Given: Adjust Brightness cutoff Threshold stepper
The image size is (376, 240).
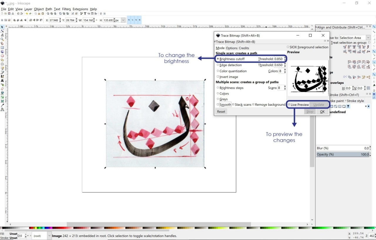Looking at the screenshot, I should point(285,59).
